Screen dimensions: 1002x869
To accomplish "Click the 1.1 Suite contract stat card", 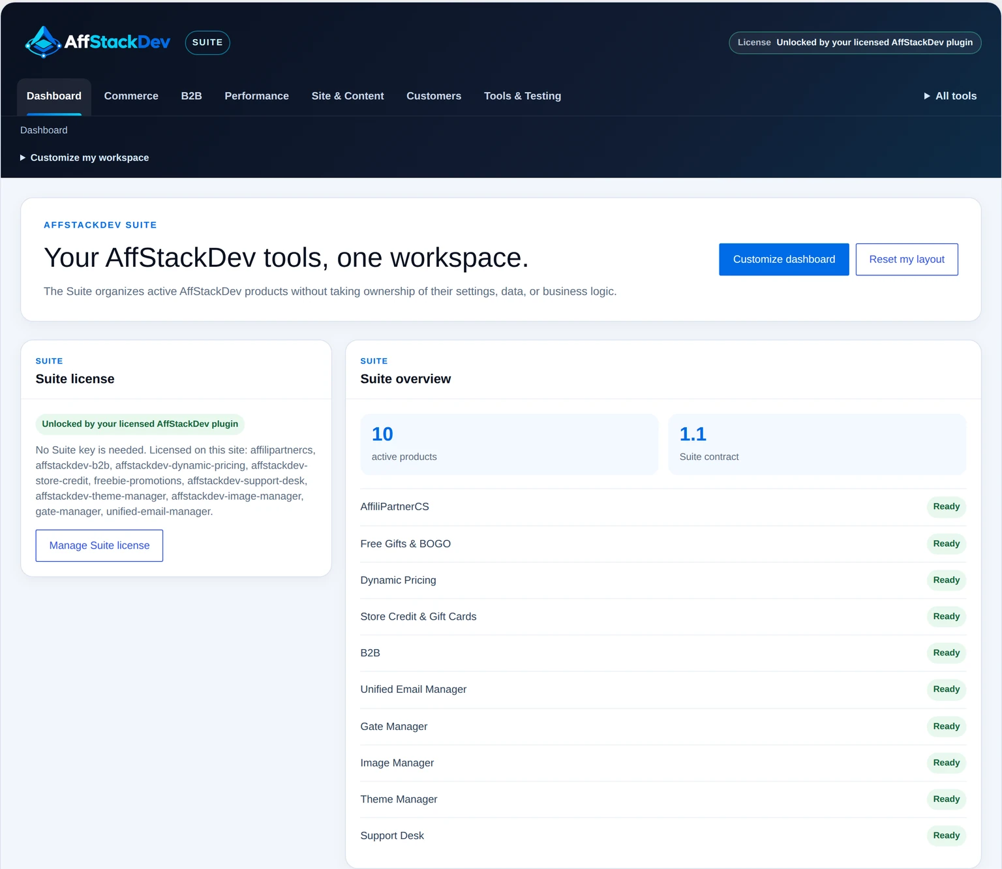I will 817,444.
